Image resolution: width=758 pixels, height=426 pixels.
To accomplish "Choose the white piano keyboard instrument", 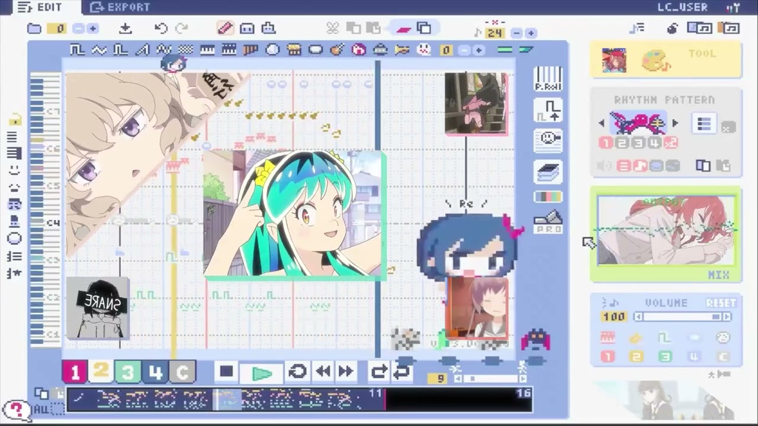I will 207,50.
